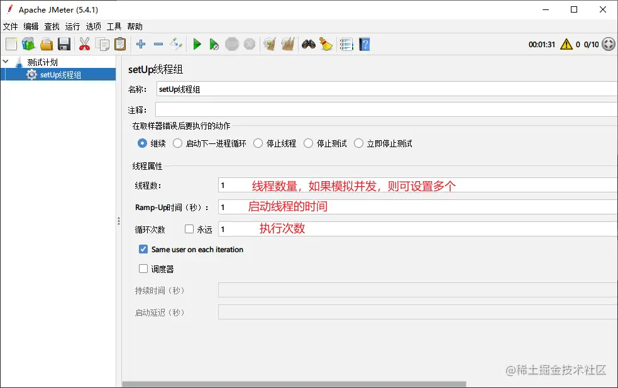Click the elapsed time 00:01:31 text
Screen dimensions: 618x388
click(x=541, y=45)
